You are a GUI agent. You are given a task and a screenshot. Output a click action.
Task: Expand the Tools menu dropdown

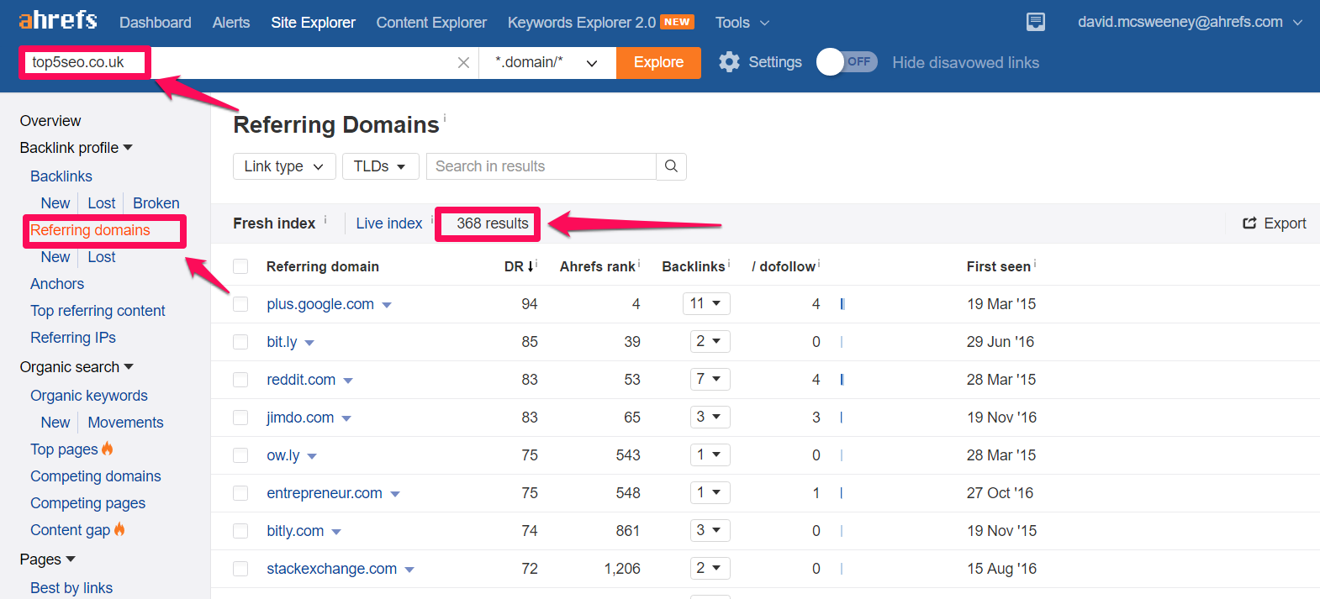coord(742,23)
